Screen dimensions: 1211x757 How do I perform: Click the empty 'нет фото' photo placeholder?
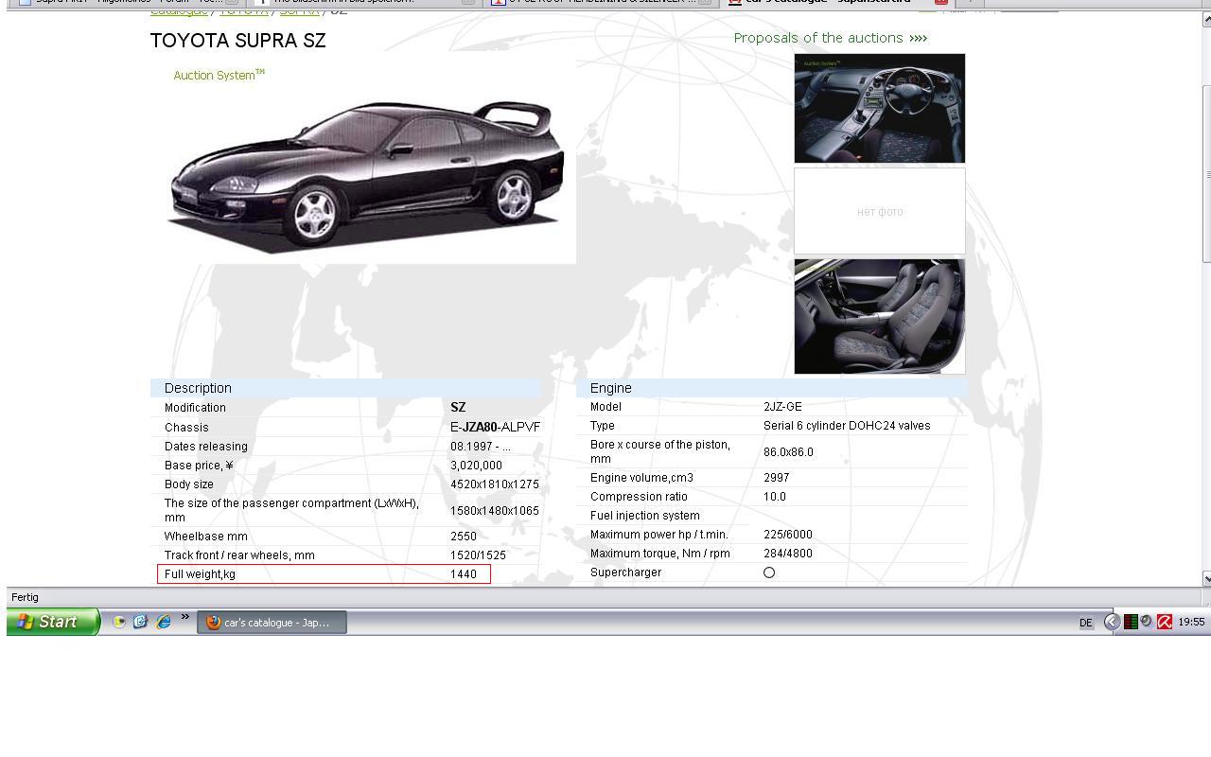(880, 211)
